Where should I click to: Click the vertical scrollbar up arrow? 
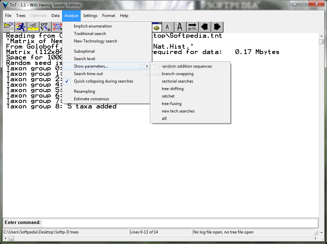point(321,36)
